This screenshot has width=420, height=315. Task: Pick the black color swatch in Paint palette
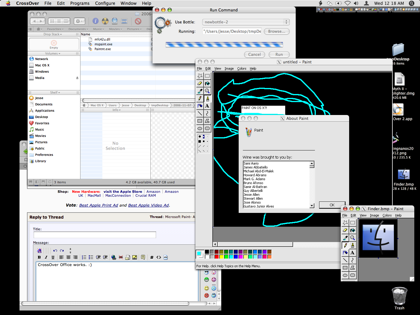[x=207, y=252]
